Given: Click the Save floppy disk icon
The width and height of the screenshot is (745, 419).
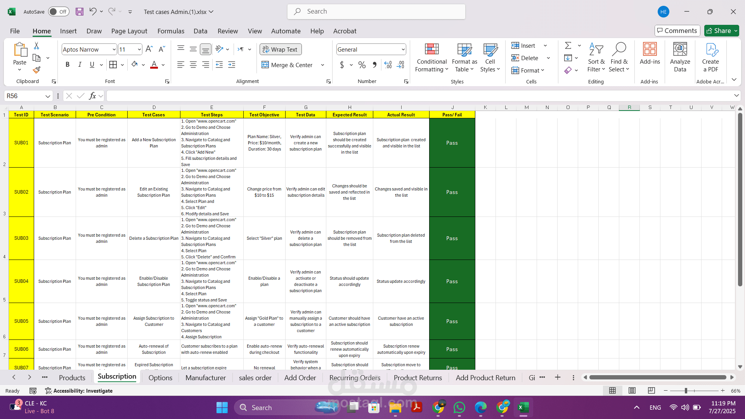Looking at the screenshot, I should click(x=80, y=12).
